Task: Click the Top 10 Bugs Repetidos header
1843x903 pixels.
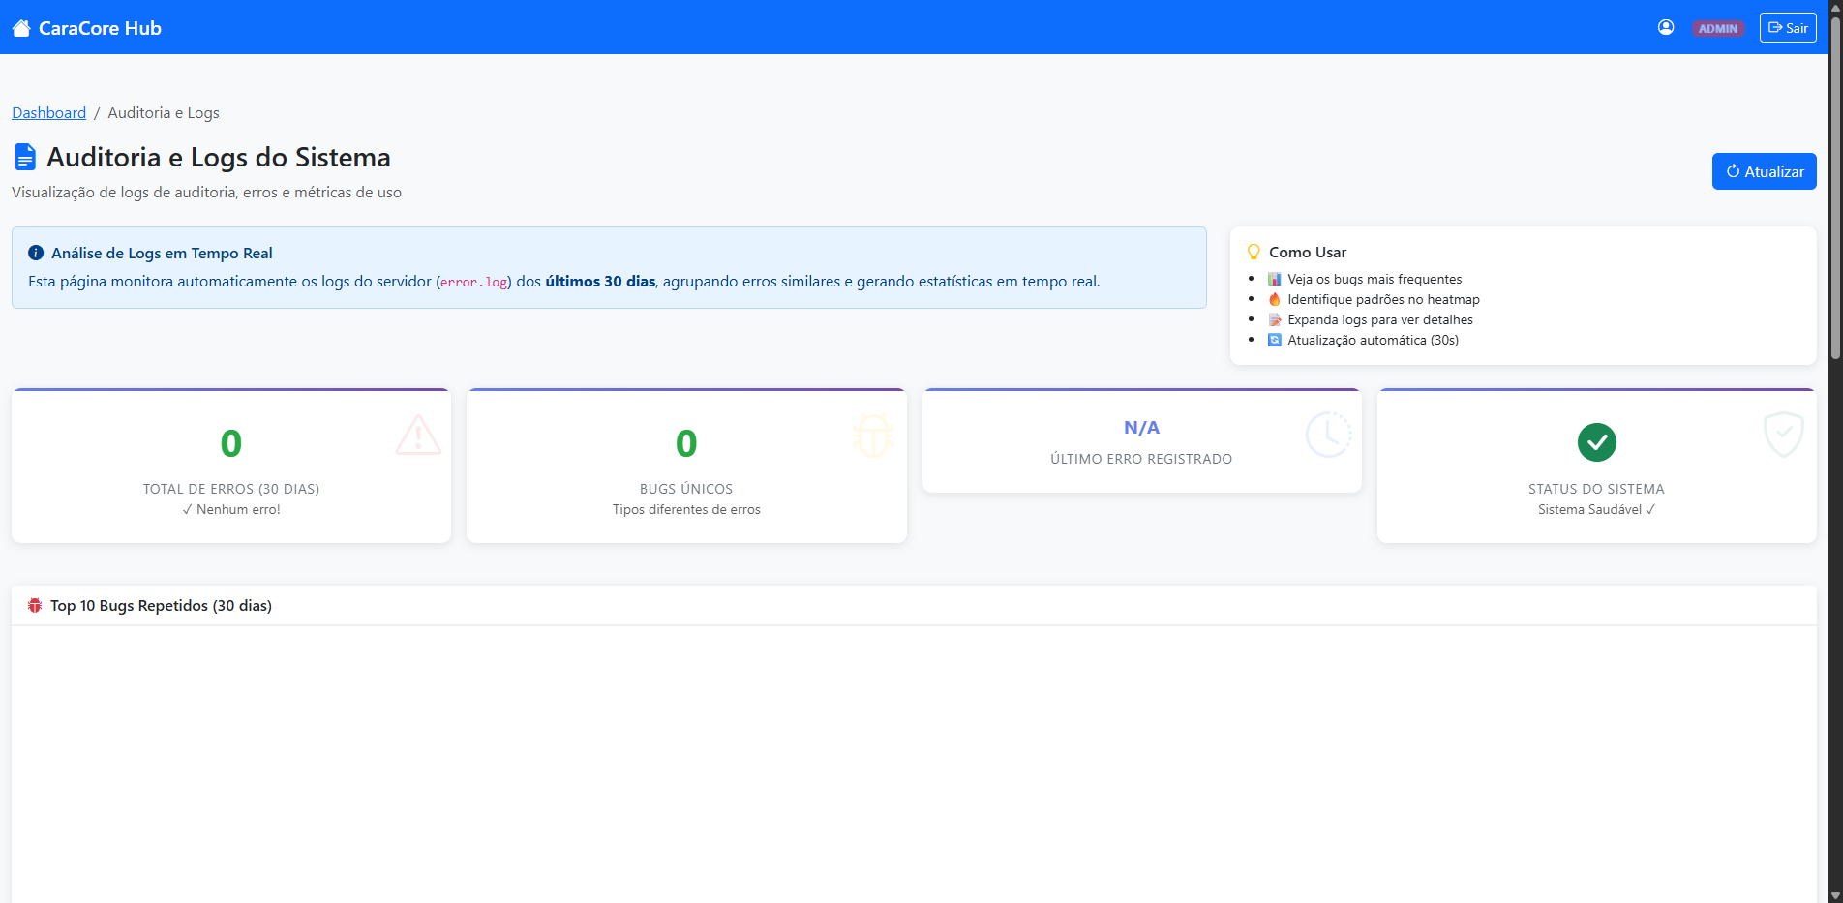Action: [161, 606]
